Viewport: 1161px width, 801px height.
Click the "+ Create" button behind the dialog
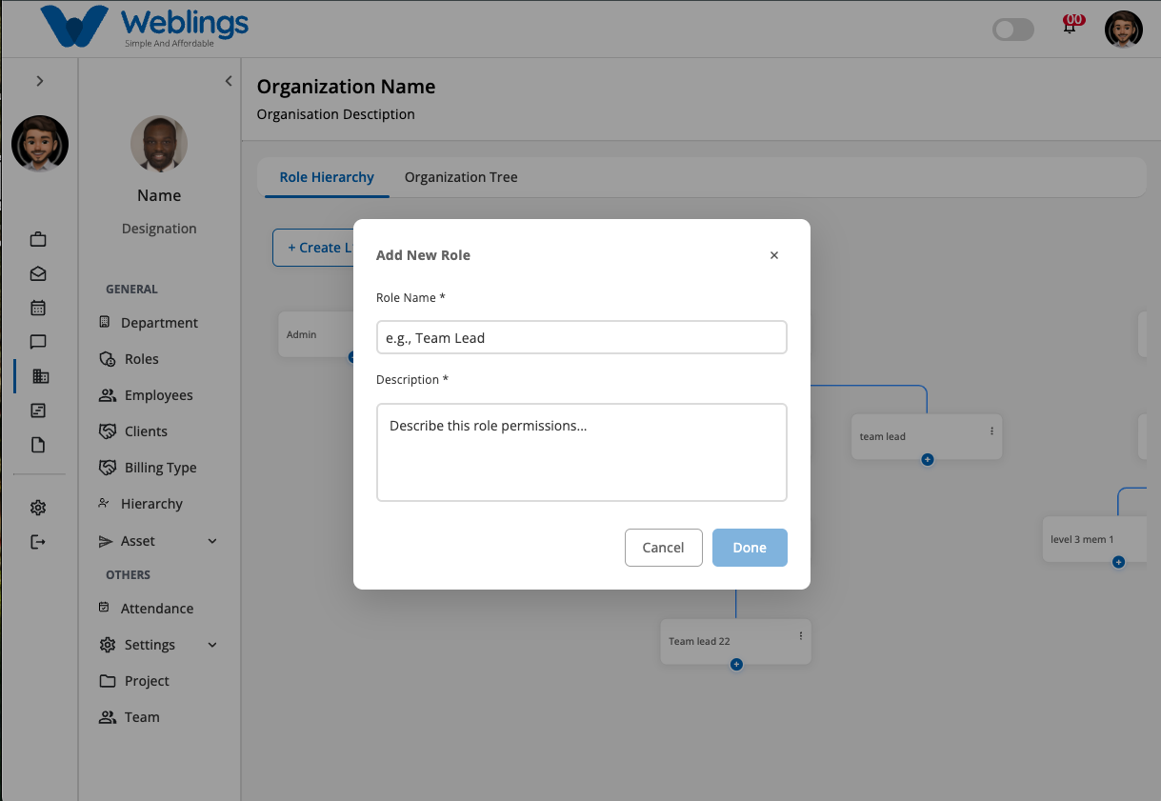(313, 248)
